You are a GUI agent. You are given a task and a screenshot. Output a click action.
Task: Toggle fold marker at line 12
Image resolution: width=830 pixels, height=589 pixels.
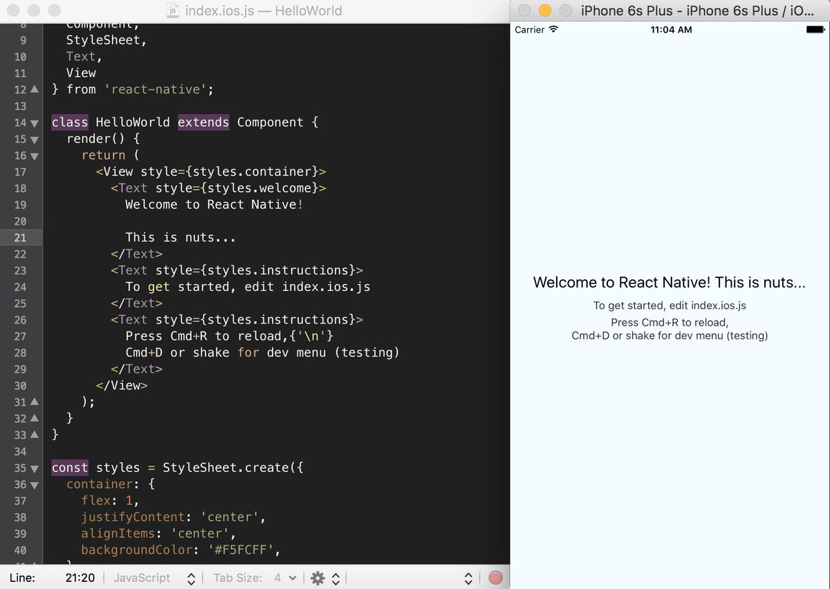35,89
